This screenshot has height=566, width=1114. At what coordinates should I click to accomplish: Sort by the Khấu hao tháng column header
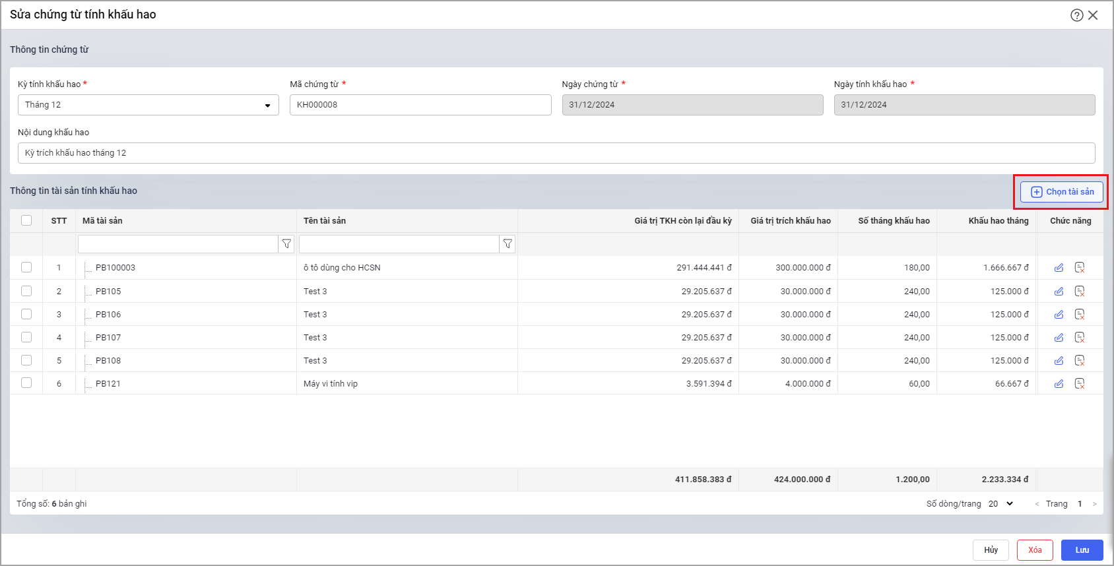[998, 221]
